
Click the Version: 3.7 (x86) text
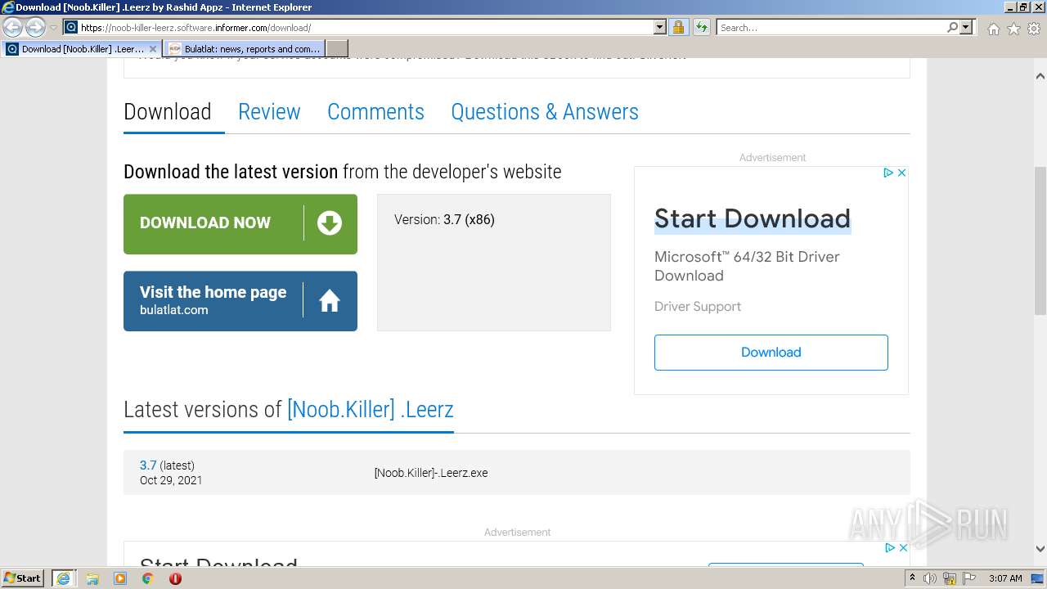(444, 219)
